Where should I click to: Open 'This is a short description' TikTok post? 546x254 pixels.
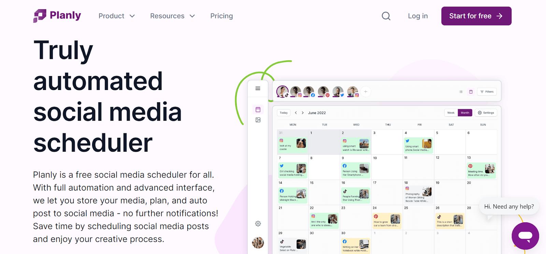(450, 221)
